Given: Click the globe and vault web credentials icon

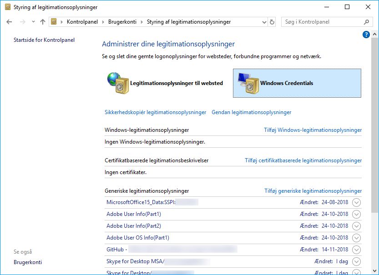Looking at the screenshot, I should click(118, 83).
